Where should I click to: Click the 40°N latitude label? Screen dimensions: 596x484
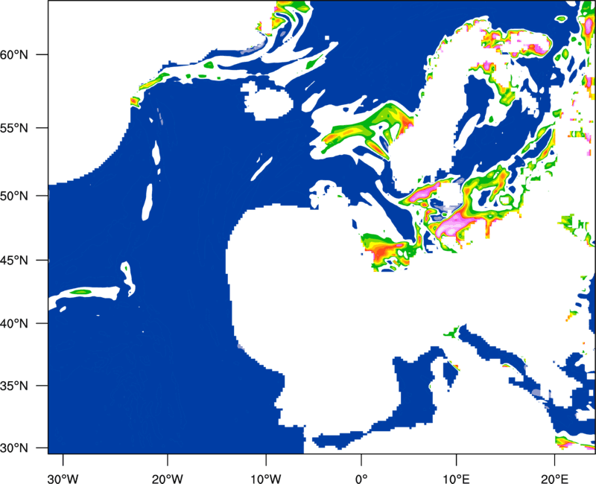click(14, 324)
